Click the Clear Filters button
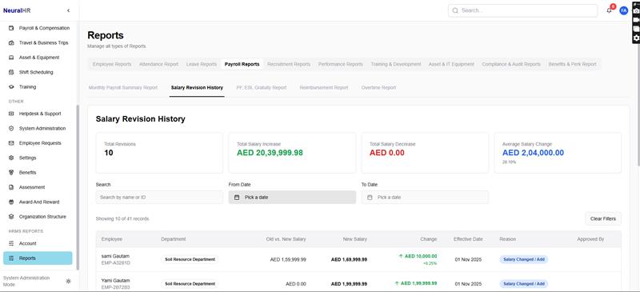Image resolution: width=640 pixels, height=292 pixels. [x=603, y=219]
